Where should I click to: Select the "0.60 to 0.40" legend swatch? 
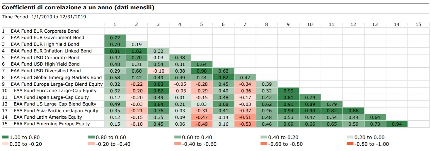178,137
